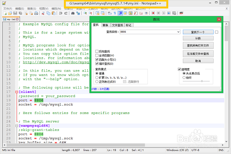The width and height of the screenshot is (231, 154).
Task: Select the 正则表达式(E) radio option
Action: 97,82
